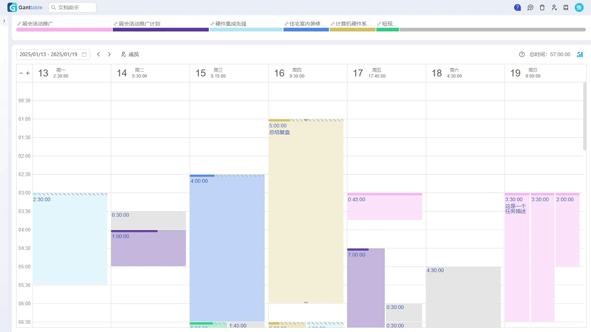The width and height of the screenshot is (591, 332).
Task: Click the invite member icon
Action: (x=554, y=8)
